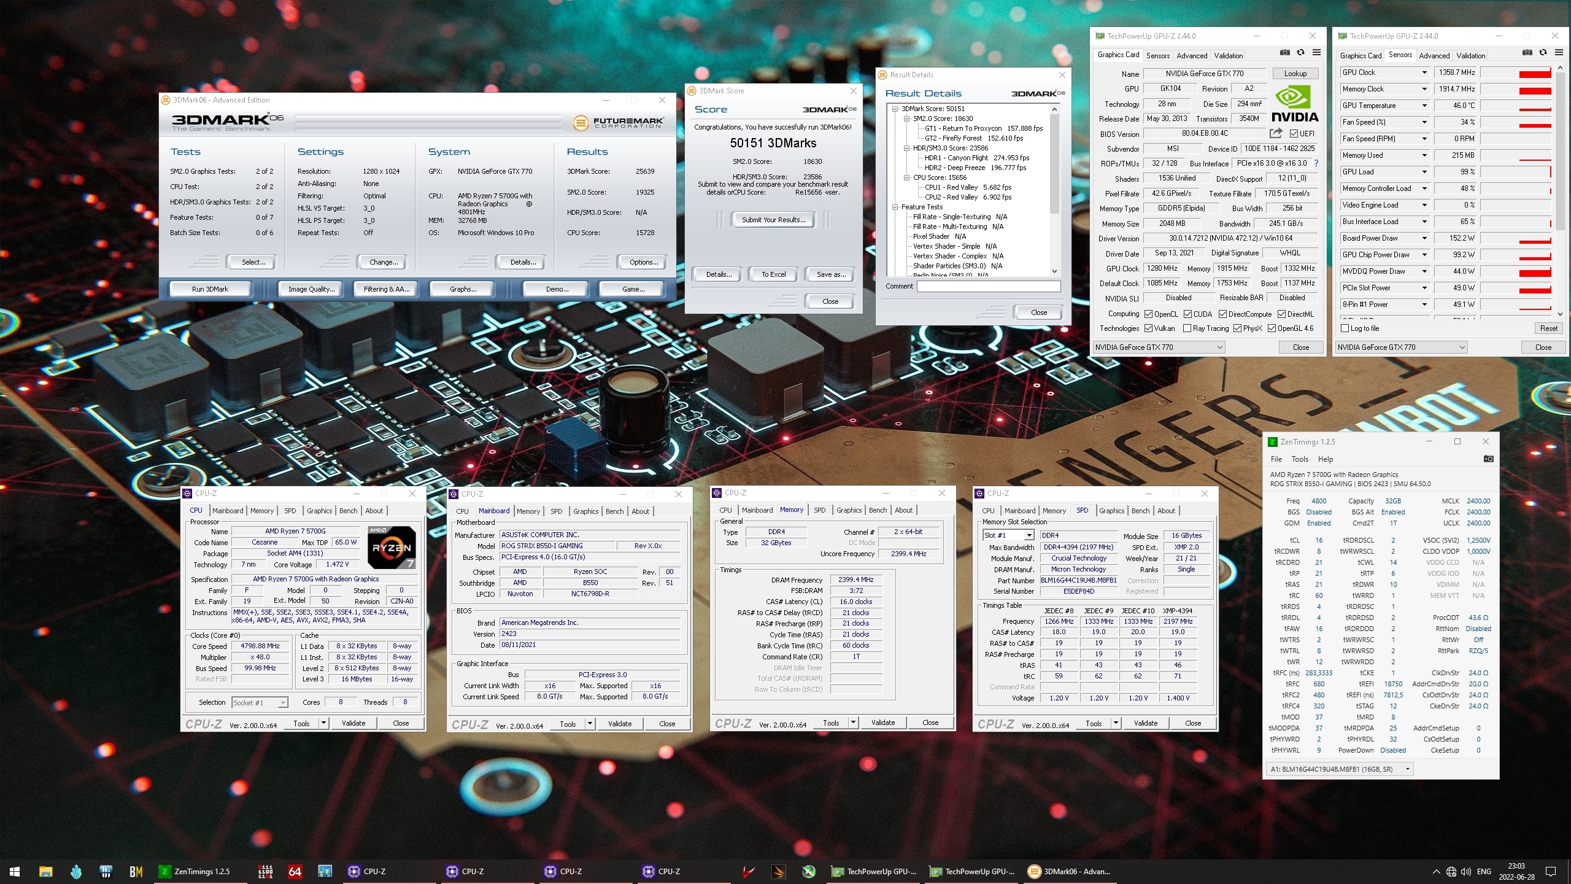Click the refresh icon in the GPU-Z Sensors window

tap(1543, 53)
